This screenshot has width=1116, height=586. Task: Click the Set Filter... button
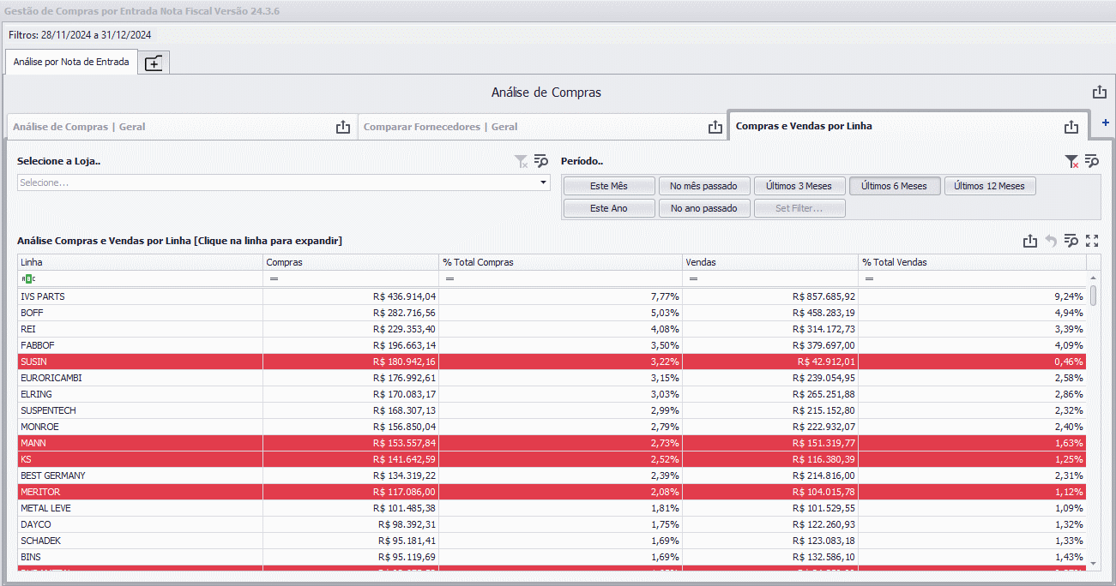pos(799,208)
